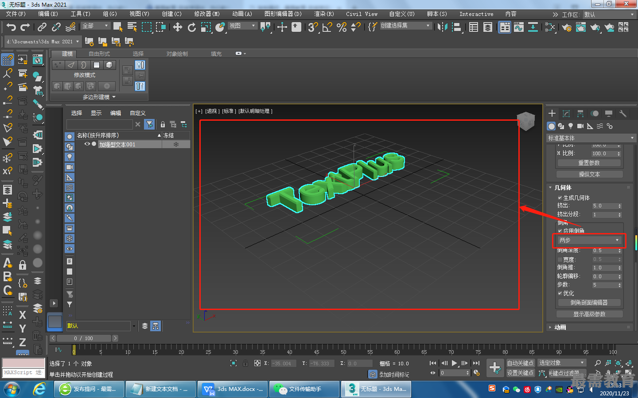This screenshot has width=638, height=398.
Task: Open the 创建选择集 dropdown
Action: [x=406, y=26]
